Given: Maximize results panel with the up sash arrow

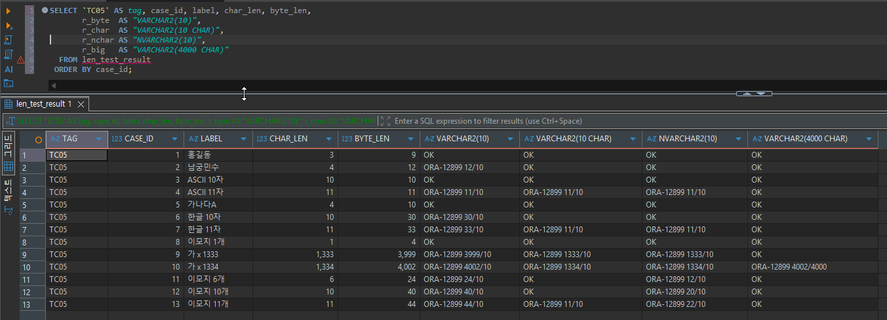Looking at the screenshot, I should click(x=746, y=94).
